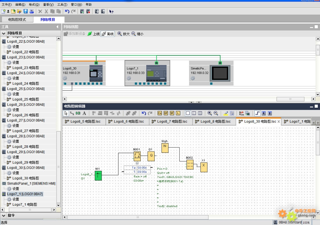Select the Logo7_1 device in network view
This screenshot has height=225, width=320.
(x=147, y=73)
